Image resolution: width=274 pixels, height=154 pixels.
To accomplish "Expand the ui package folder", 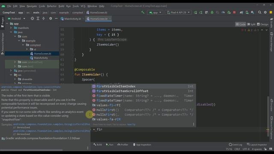I will click(x=27, y=49).
